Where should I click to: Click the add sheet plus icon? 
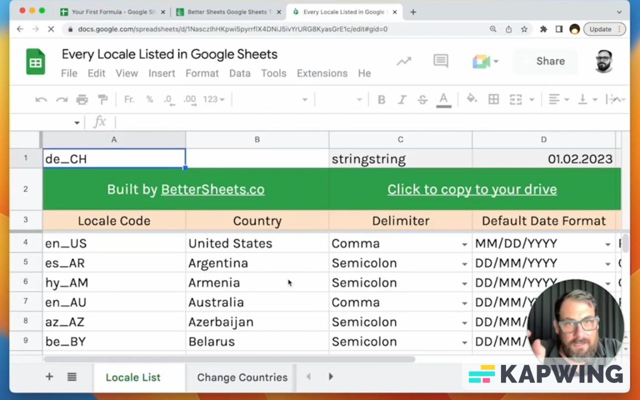(x=49, y=376)
